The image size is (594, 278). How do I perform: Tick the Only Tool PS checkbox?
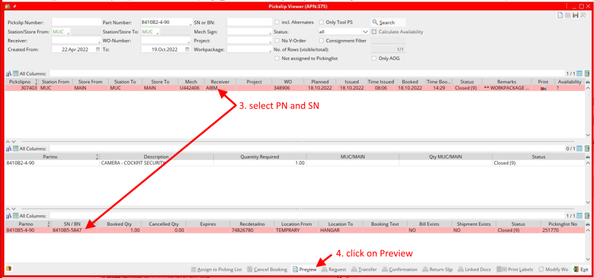point(322,23)
